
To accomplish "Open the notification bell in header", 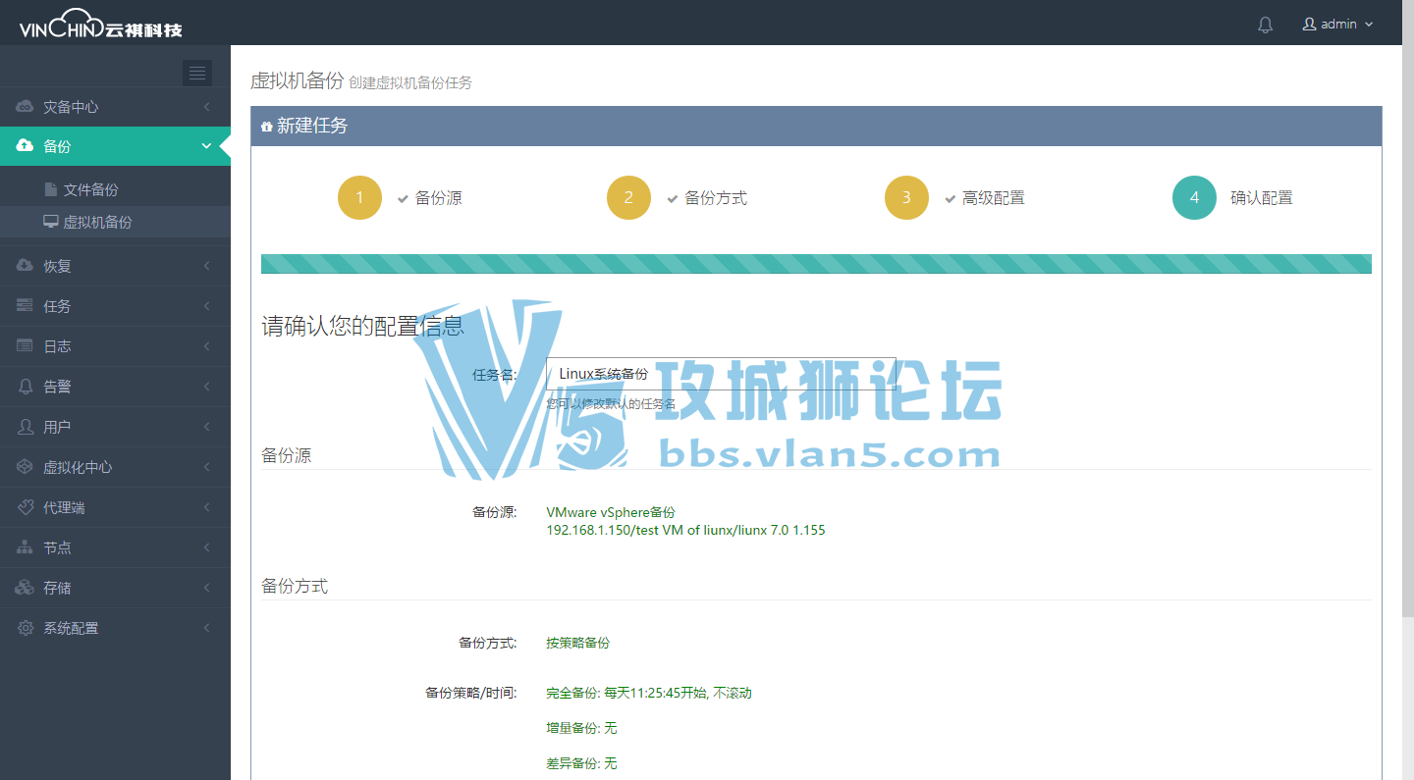I will [x=1265, y=25].
